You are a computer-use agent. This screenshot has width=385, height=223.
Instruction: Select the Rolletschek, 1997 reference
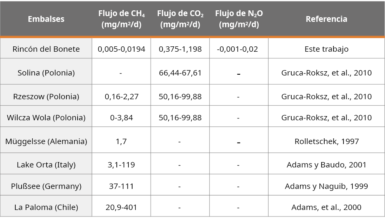coord(326,141)
